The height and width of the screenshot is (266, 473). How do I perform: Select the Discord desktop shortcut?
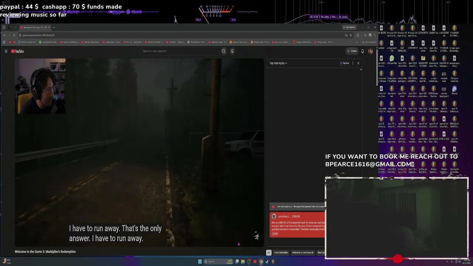click(x=454, y=91)
